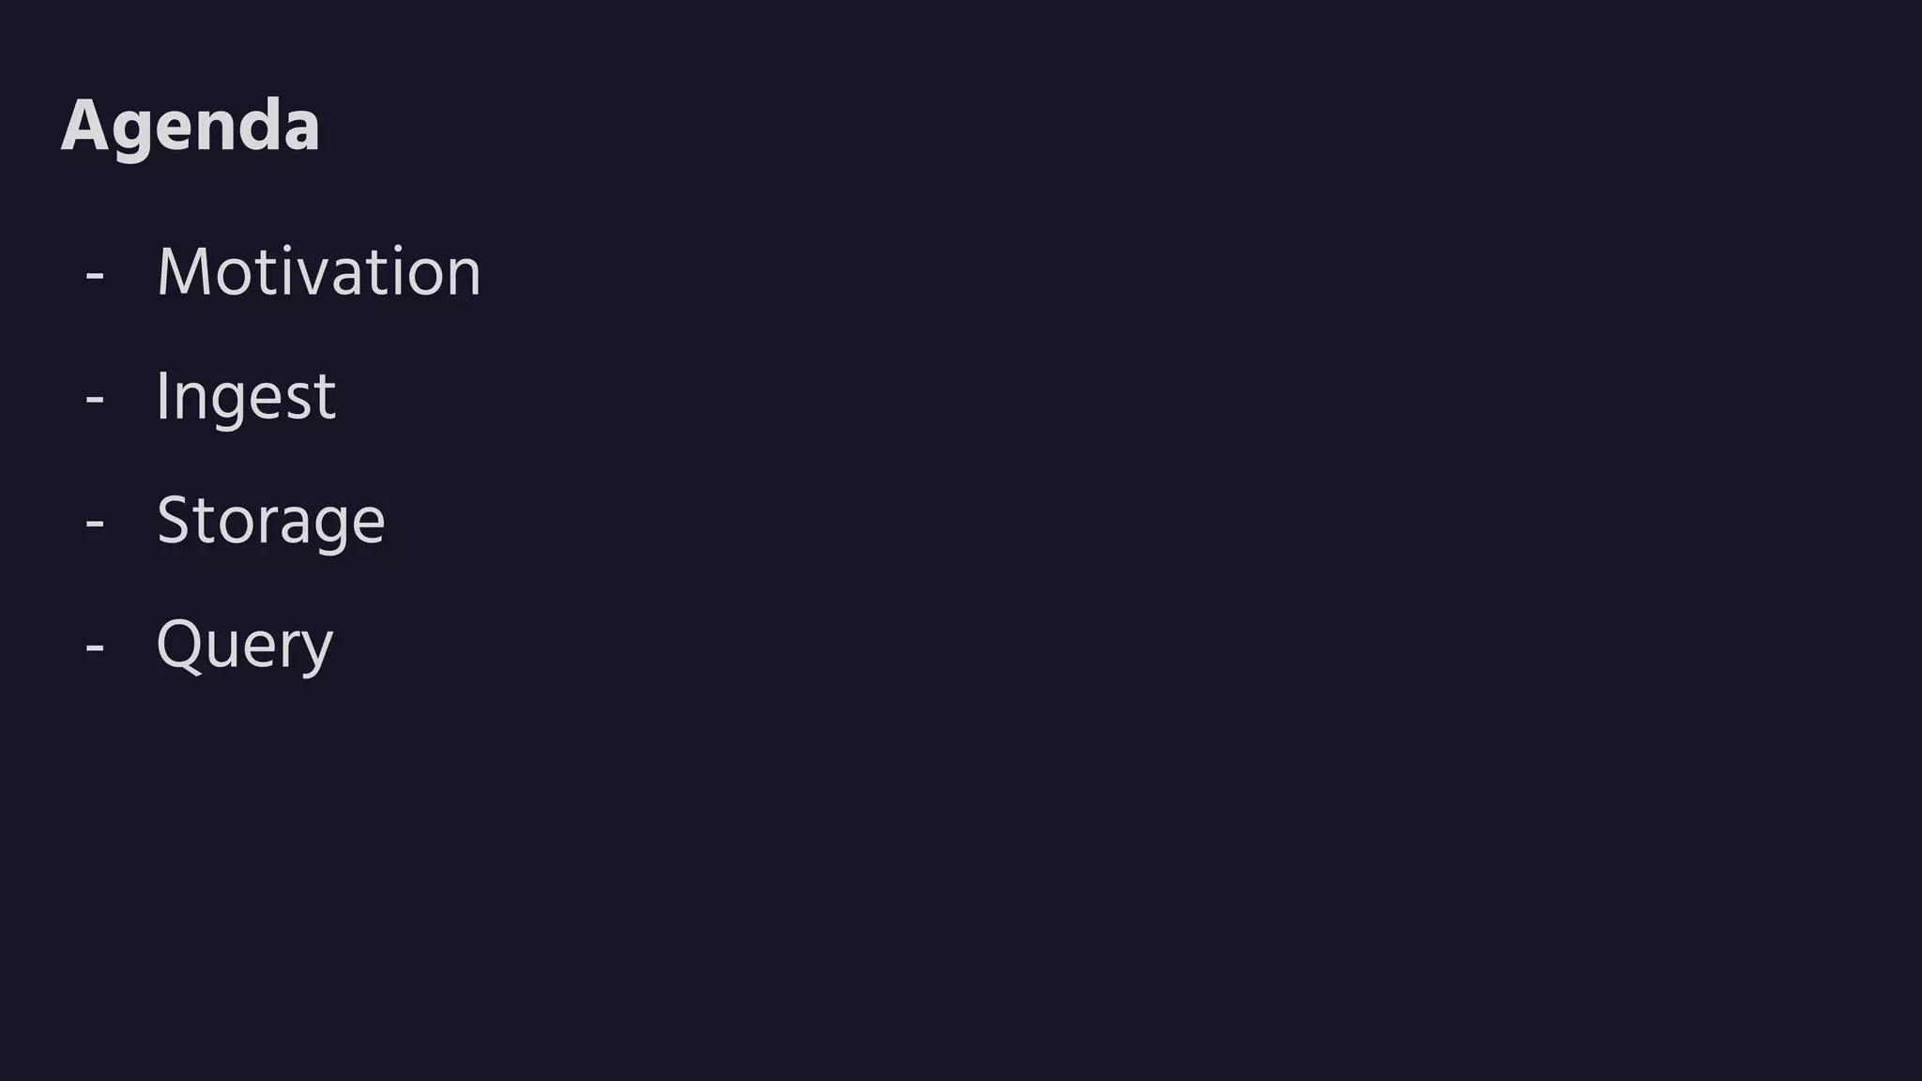Select the "Ingest" agenda item

pyautogui.click(x=246, y=398)
